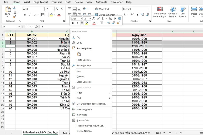Viewport: 203px width, 135px height.
Task: Click Format Painter brush in mini toolbar
Action: (x=118, y=23)
